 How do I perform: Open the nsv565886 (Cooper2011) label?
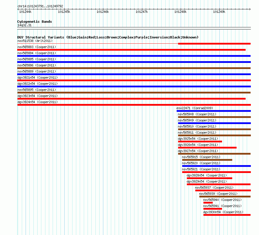(37, 65)
